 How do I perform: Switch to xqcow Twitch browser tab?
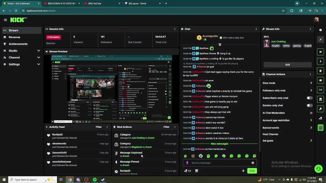click(x=143, y=4)
